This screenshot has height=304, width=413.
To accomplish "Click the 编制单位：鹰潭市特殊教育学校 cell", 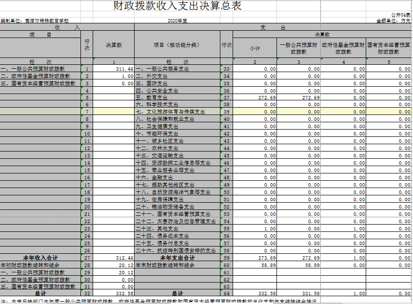I will coord(35,20).
